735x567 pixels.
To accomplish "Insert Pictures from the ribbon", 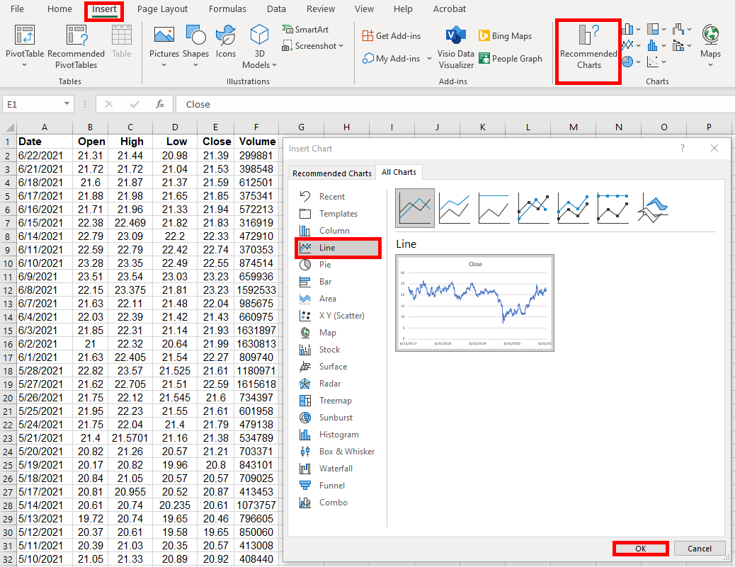I will [x=164, y=47].
